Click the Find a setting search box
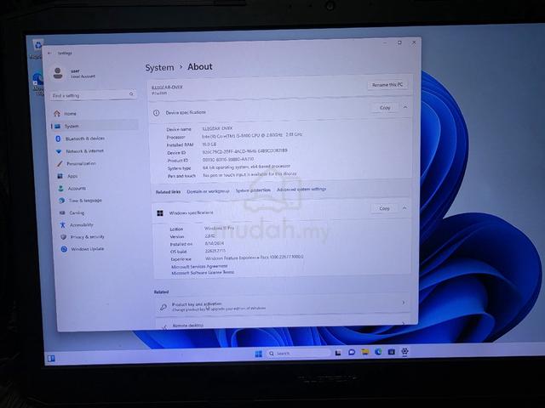Screen dimensions: 545x408 point(93,94)
